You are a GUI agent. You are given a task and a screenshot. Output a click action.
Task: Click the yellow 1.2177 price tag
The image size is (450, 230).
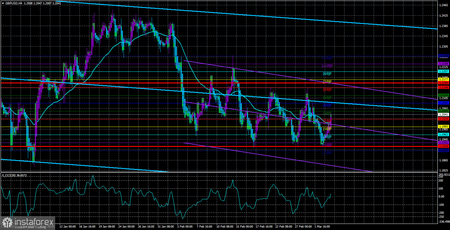(444, 79)
